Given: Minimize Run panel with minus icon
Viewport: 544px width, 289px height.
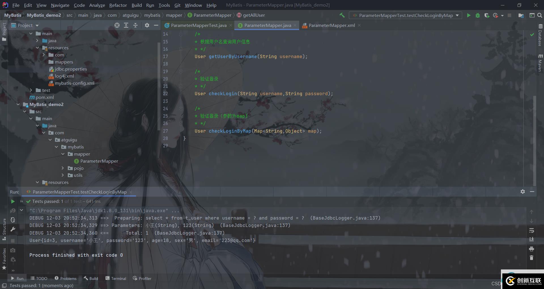Looking at the screenshot, I should pyautogui.click(x=532, y=192).
